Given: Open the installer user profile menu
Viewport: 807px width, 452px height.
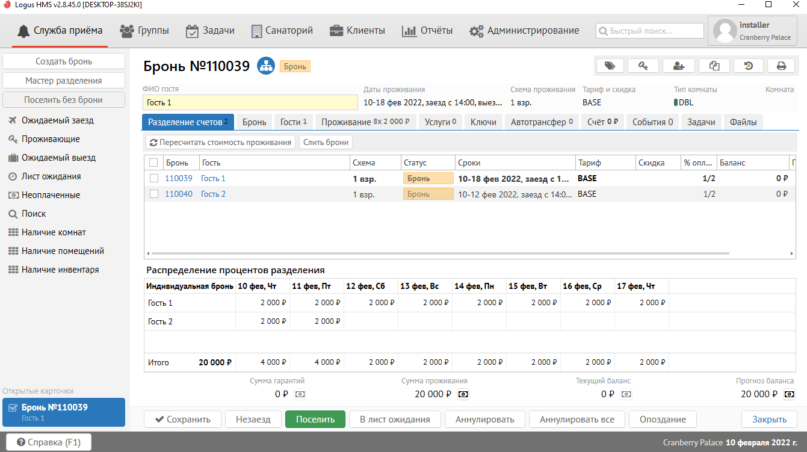Looking at the screenshot, I should (753, 31).
